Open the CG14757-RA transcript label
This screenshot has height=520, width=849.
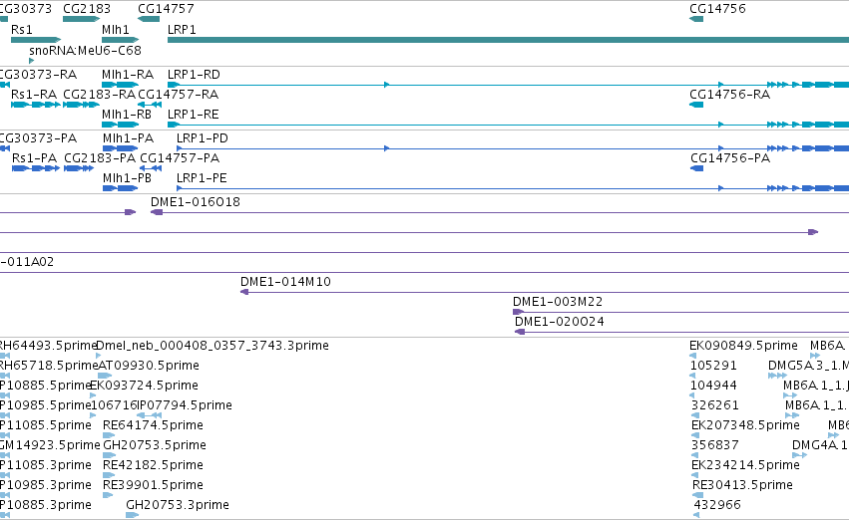[x=179, y=94]
